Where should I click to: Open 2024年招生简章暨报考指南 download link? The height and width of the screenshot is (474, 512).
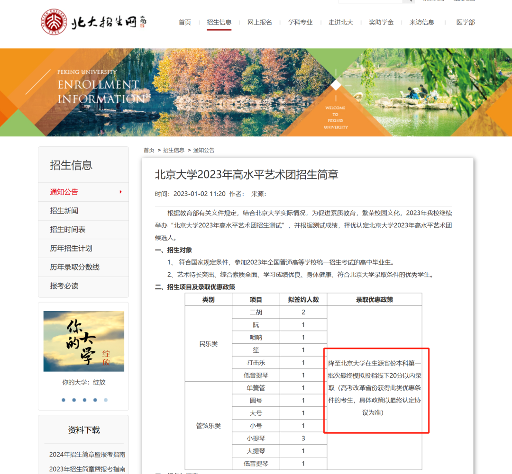(87, 455)
